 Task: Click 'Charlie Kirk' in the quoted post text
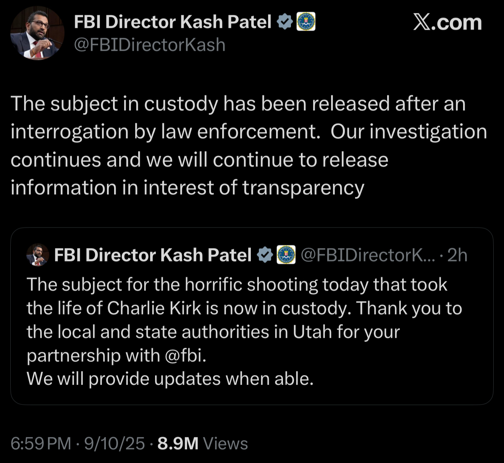[x=154, y=308]
